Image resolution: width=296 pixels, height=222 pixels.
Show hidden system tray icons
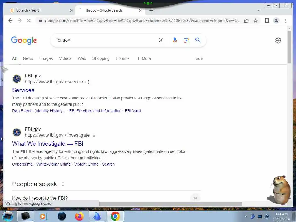246,217
